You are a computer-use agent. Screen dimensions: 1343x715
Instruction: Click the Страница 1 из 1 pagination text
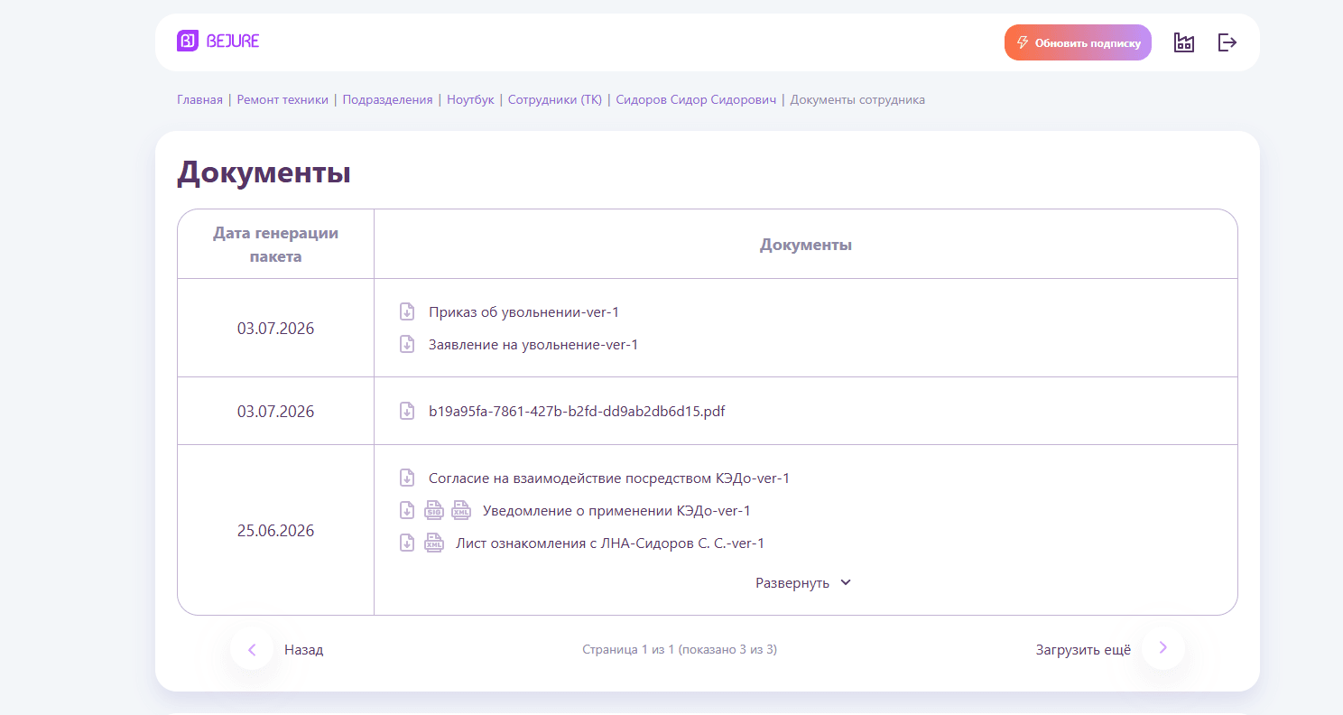(x=680, y=649)
